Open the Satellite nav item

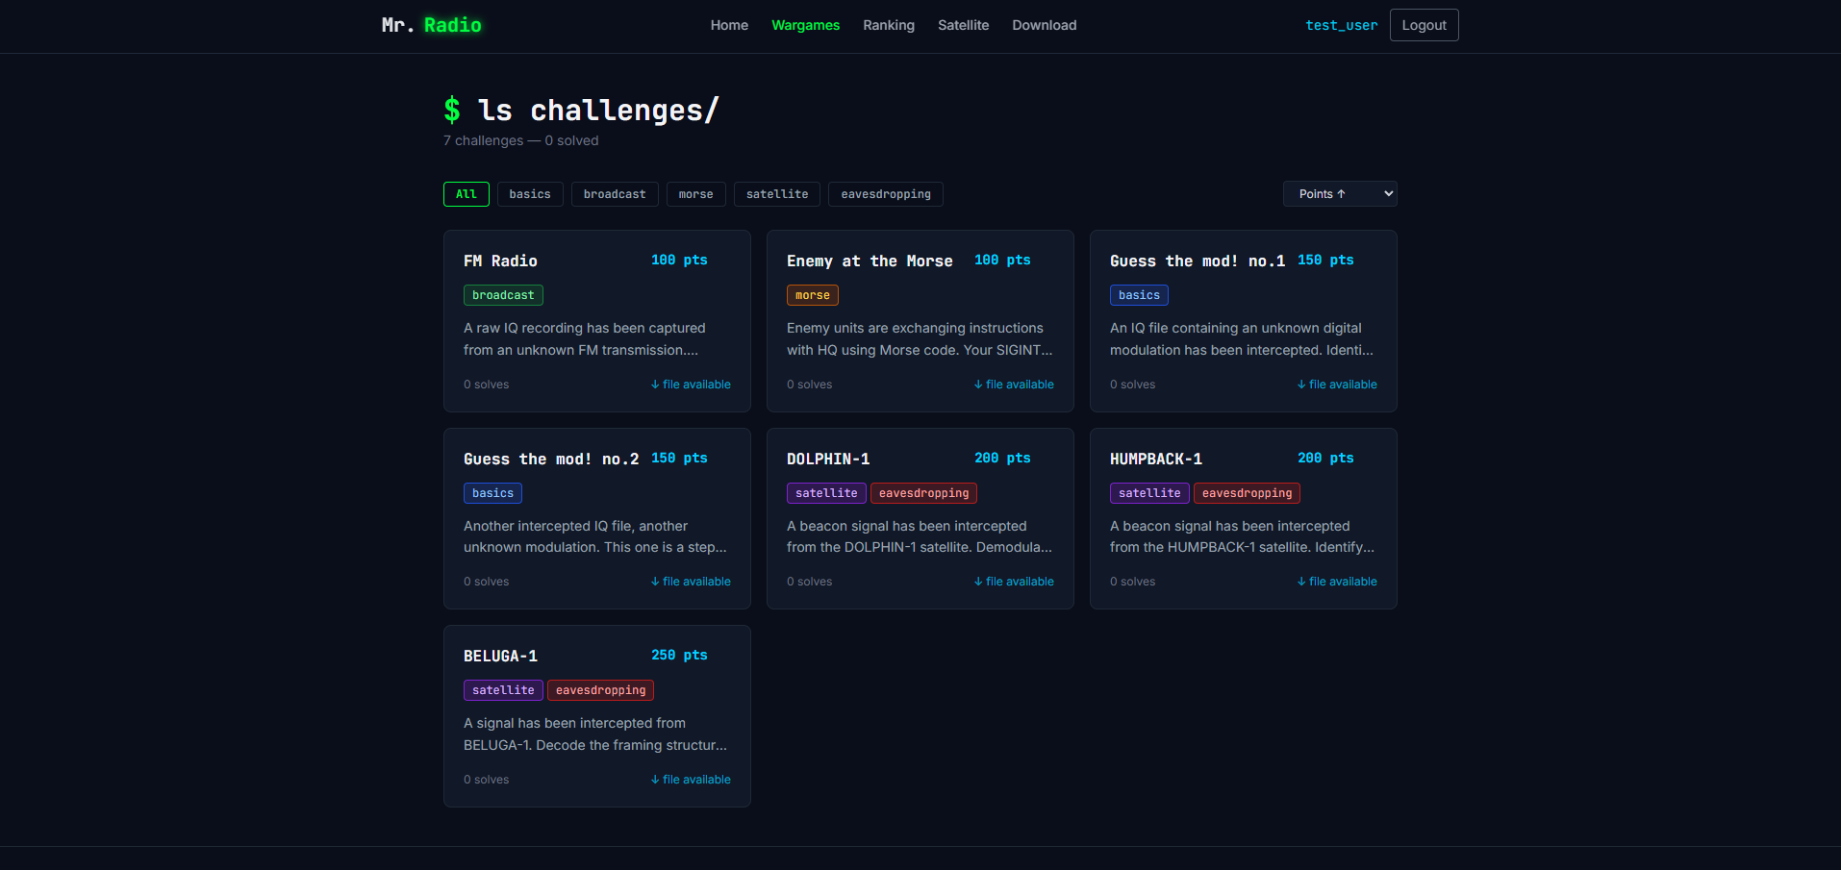(x=963, y=25)
